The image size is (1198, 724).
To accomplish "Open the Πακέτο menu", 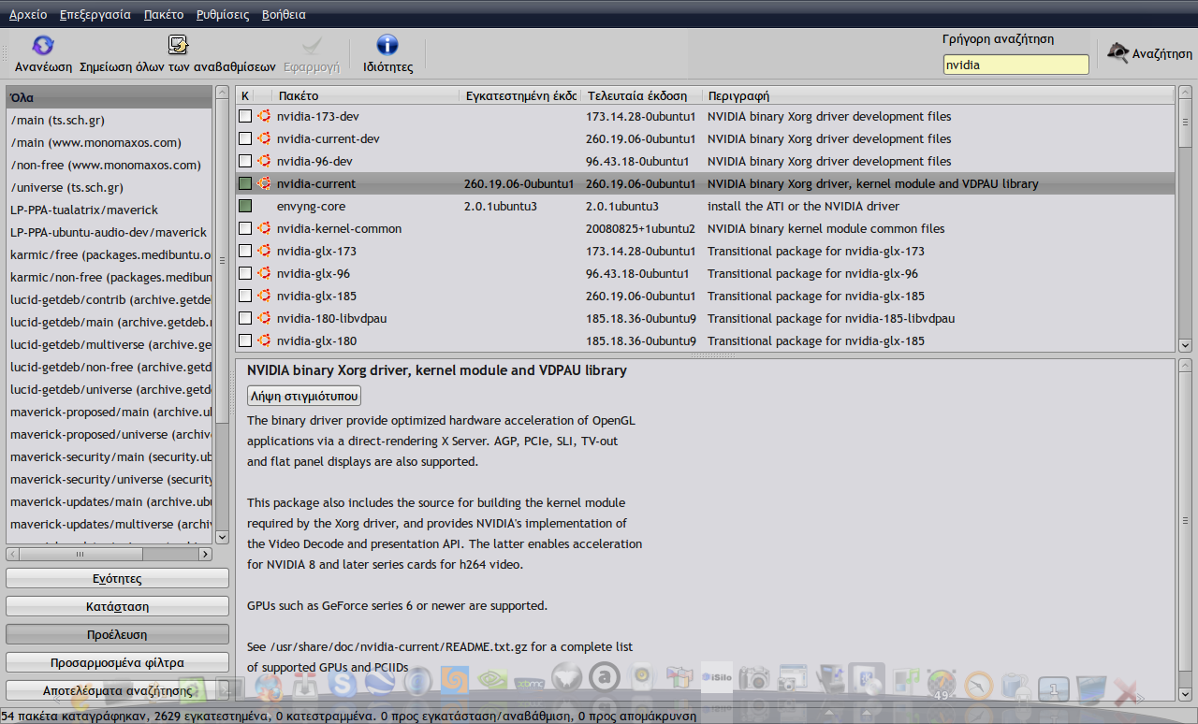I will pos(164,14).
